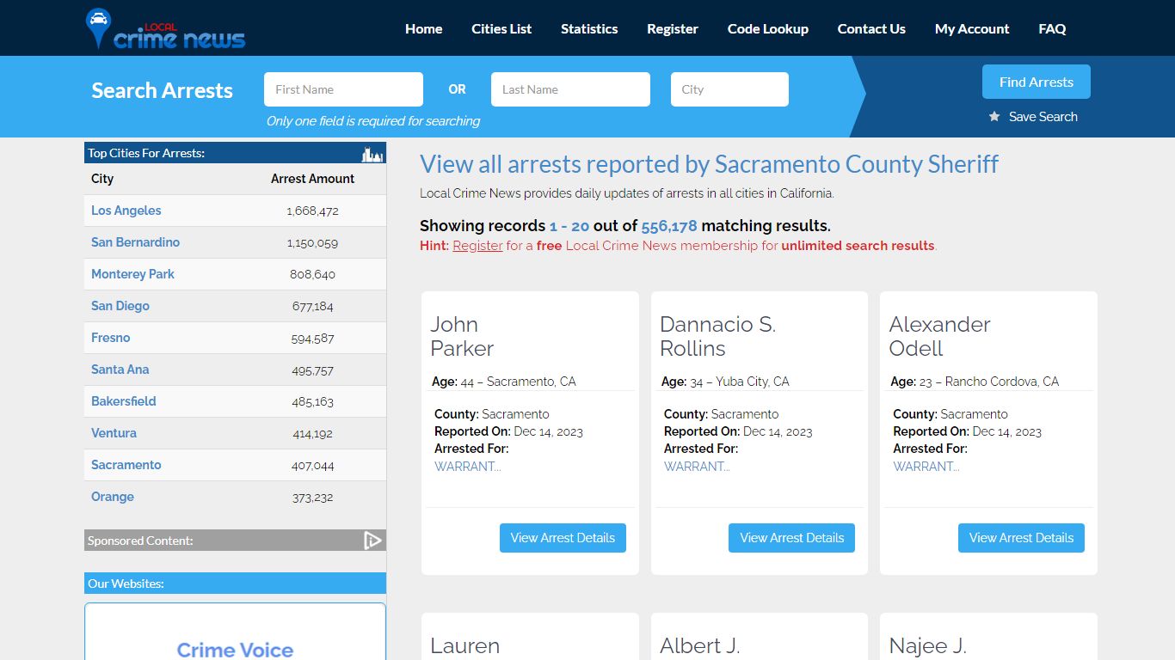View Arrest Details for Alexander Odell
This screenshot has width=1175, height=660.
[x=1021, y=538]
